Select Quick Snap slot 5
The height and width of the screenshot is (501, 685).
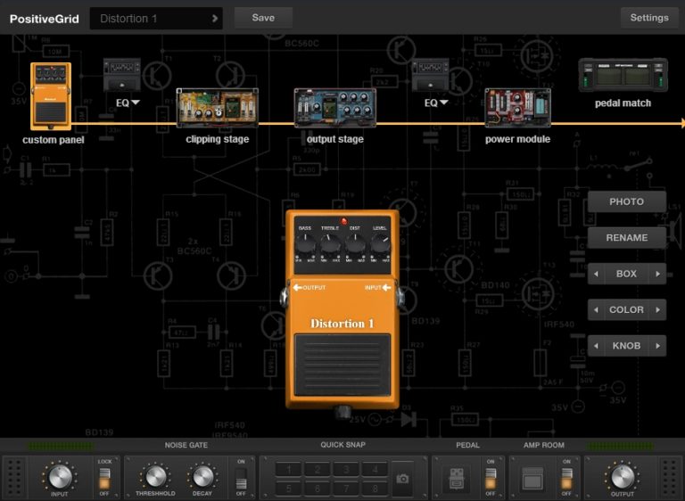[x=289, y=488]
